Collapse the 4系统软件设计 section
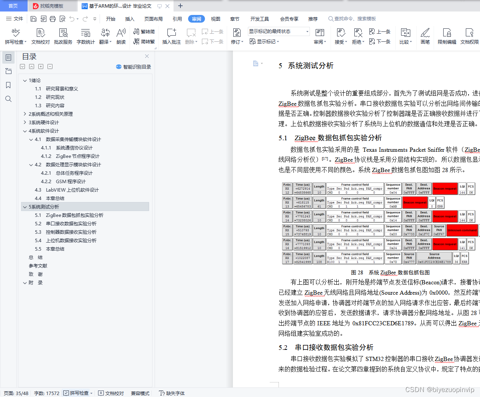The height and width of the screenshot is (397, 480). (25, 131)
